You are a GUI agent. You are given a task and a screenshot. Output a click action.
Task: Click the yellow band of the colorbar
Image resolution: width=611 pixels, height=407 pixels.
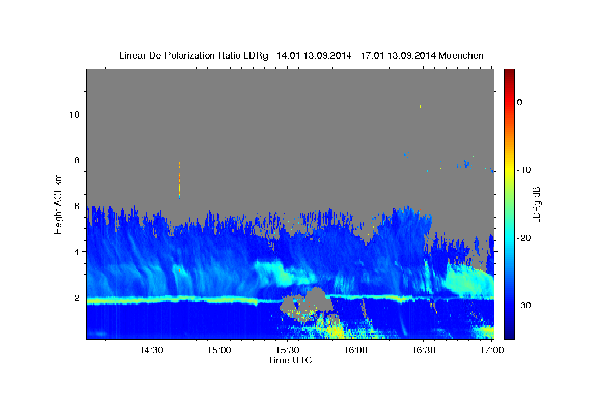click(x=509, y=170)
